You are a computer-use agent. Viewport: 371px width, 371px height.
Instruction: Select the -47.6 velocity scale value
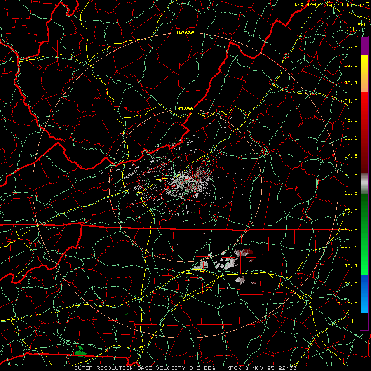click(349, 230)
